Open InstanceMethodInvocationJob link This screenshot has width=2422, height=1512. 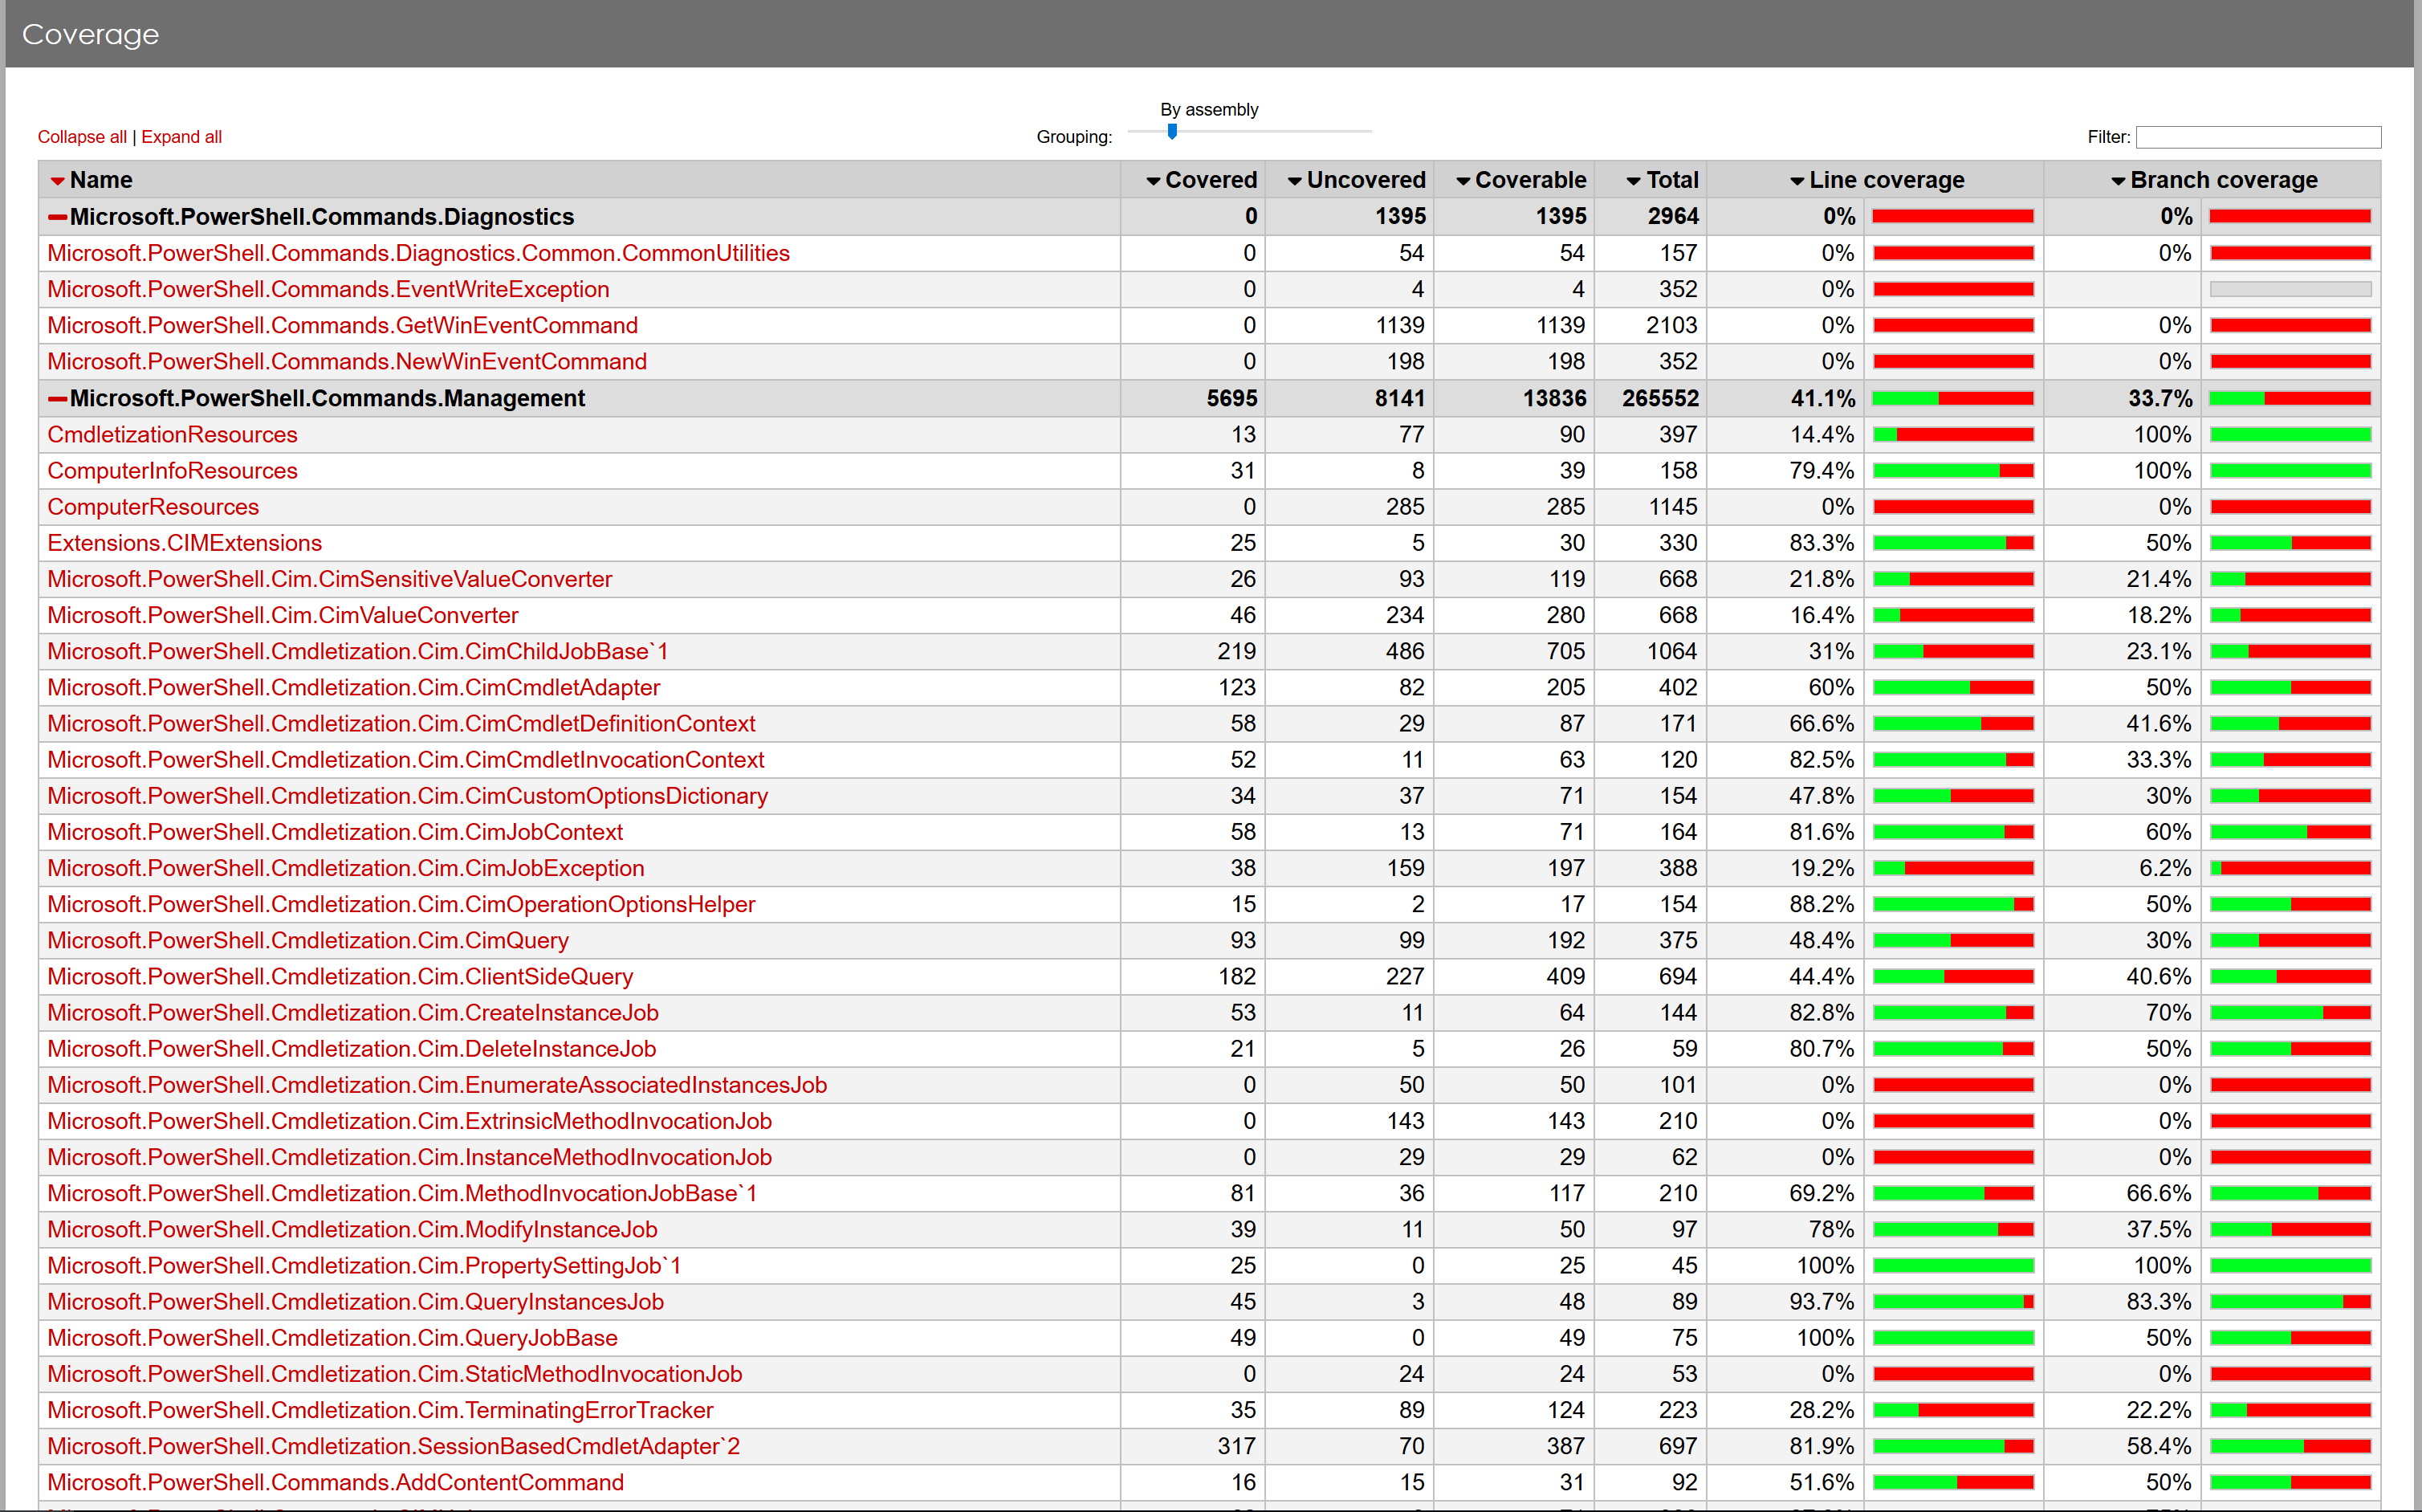coord(409,1157)
